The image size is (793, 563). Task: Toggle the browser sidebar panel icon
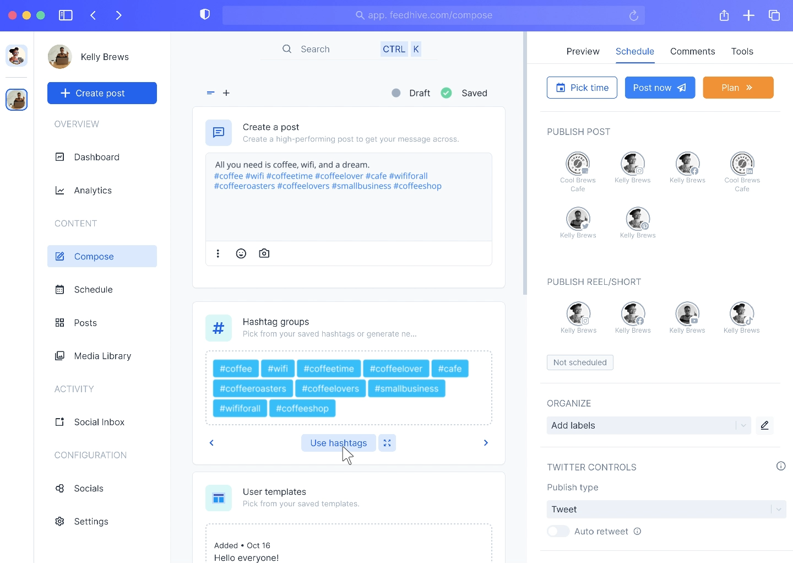(x=66, y=15)
